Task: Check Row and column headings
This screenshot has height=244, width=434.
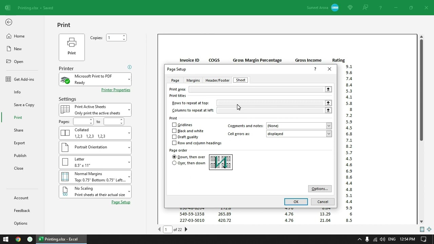Action: point(174,143)
